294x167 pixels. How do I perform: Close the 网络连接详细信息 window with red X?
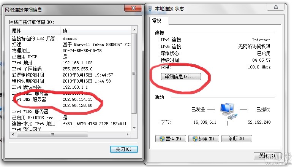[133, 8]
